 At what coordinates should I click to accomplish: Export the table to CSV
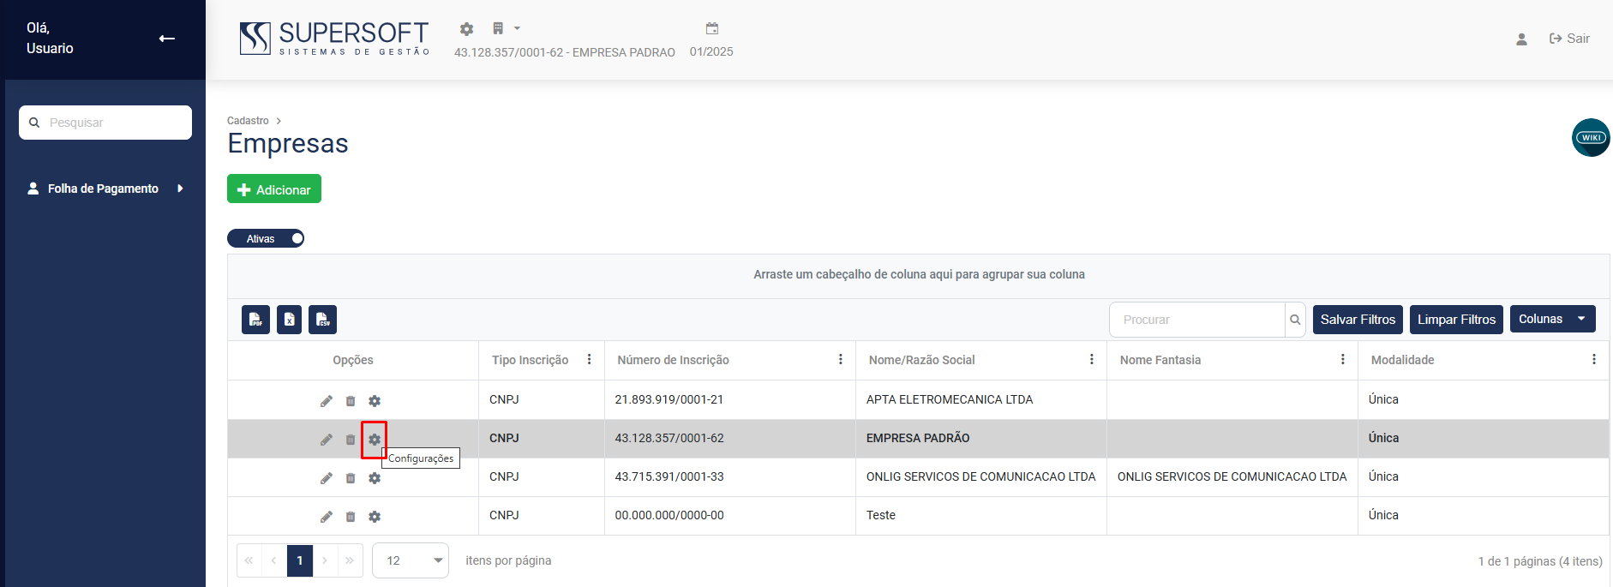click(322, 320)
